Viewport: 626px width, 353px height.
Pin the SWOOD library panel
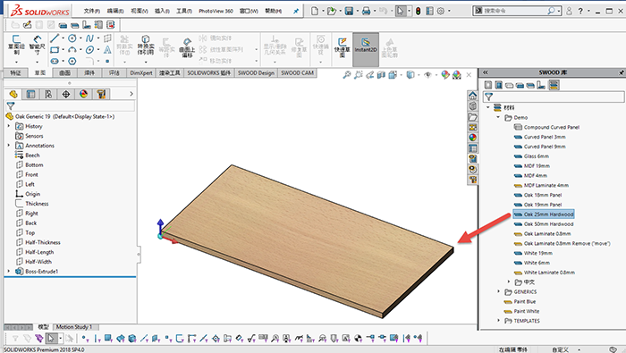pos(622,72)
